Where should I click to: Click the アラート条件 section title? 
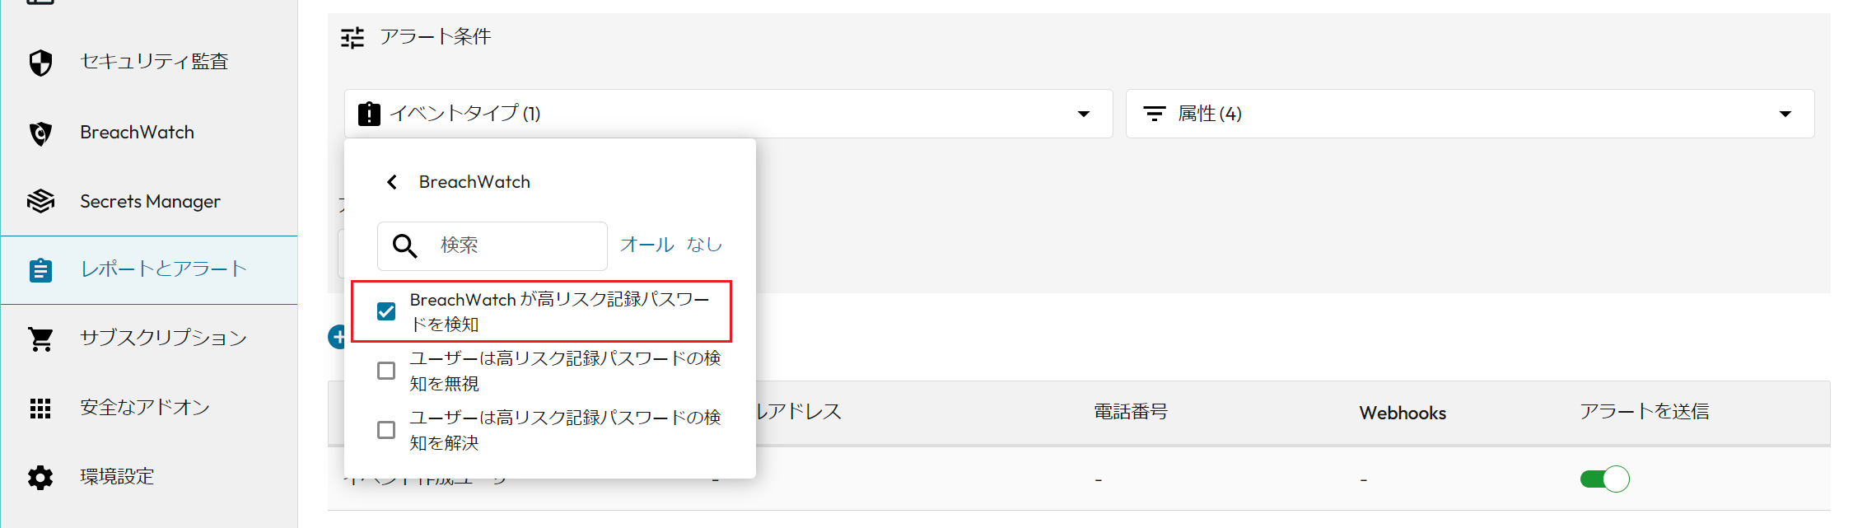(x=436, y=37)
